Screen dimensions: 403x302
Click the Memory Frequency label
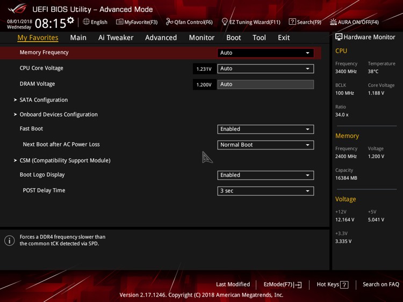coord(44,53)
